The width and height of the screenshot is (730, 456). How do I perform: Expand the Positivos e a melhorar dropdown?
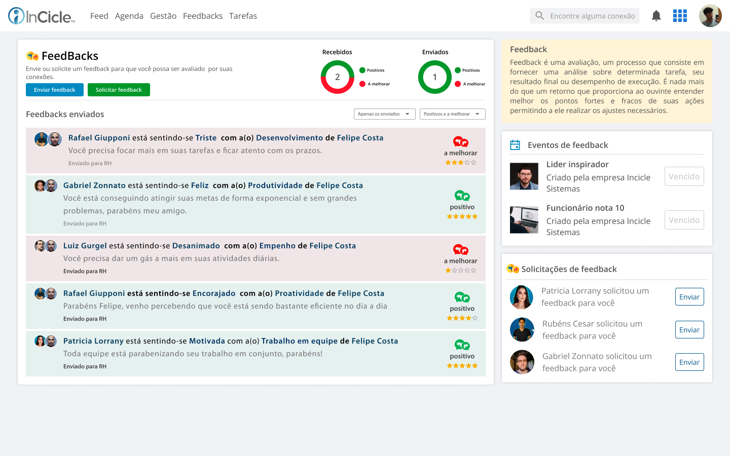453,114
